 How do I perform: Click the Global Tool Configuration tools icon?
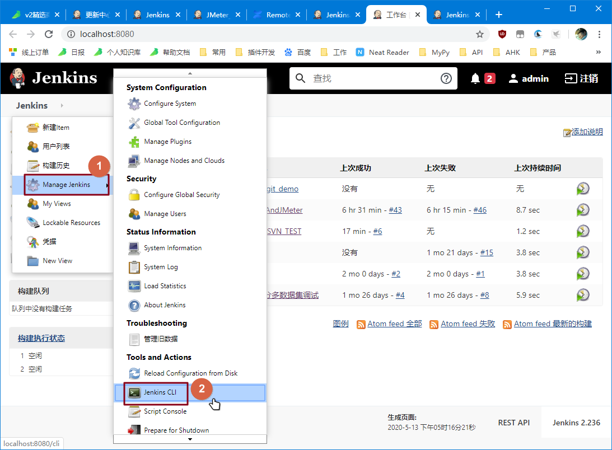134,123
